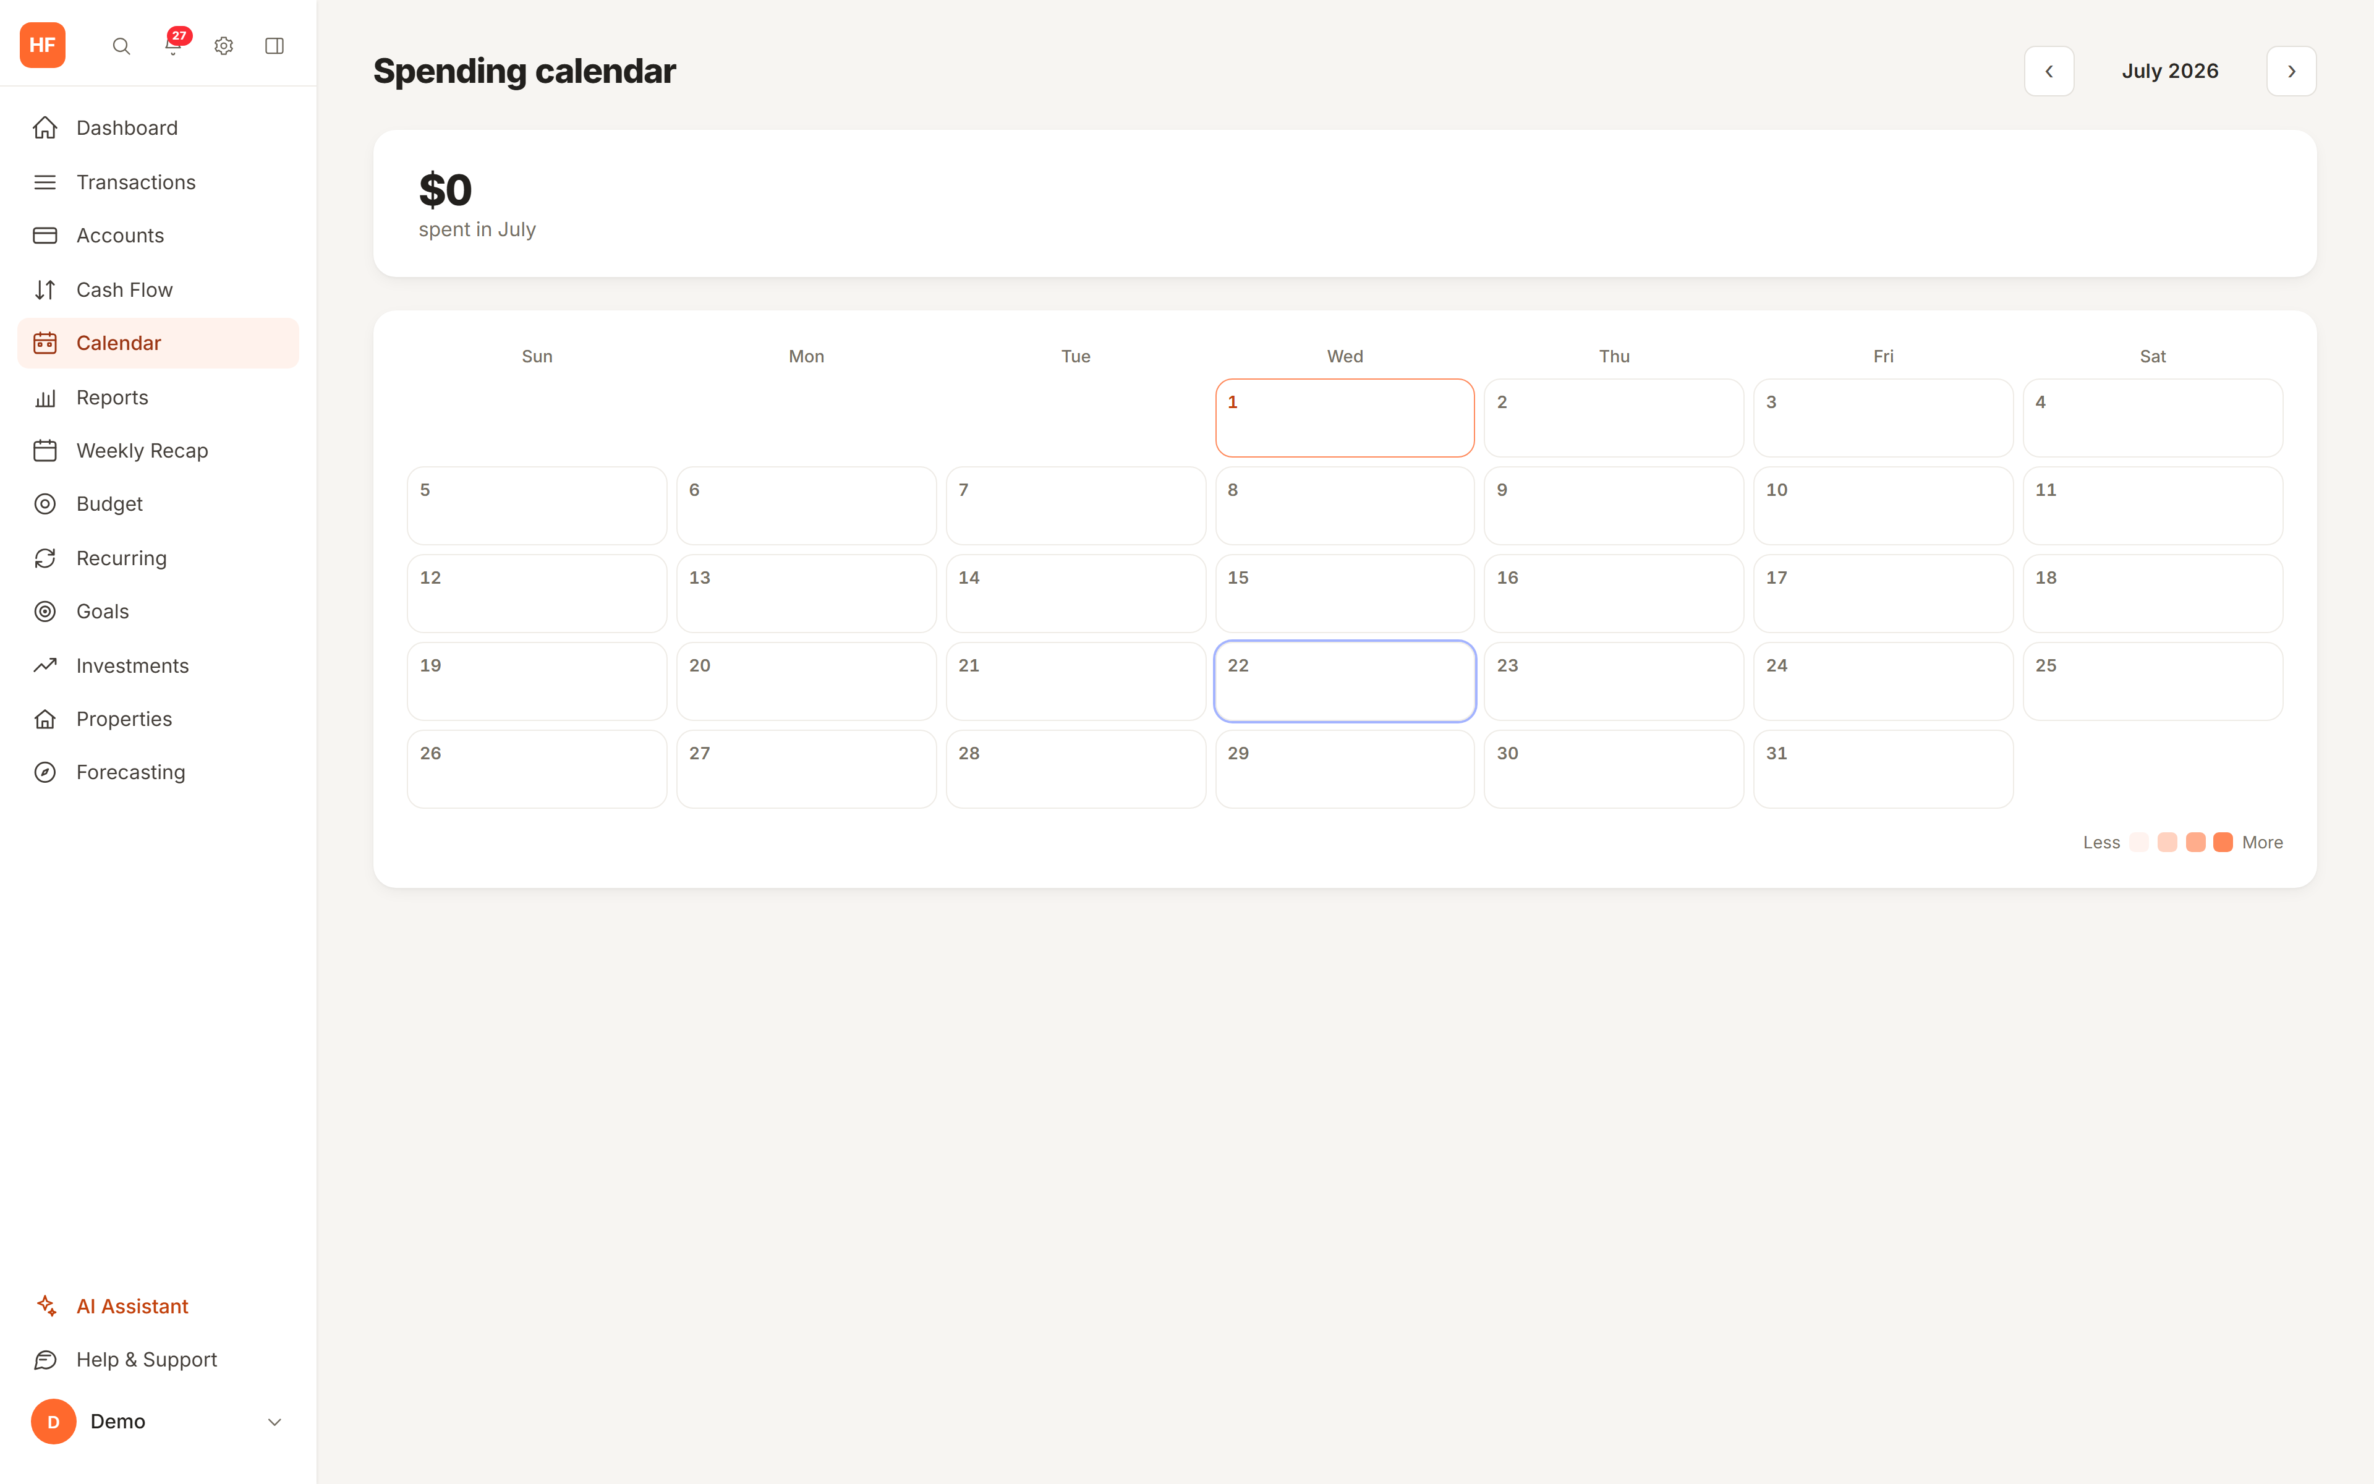
Task: Click the Goals target icon
Action: click(45, 612)
